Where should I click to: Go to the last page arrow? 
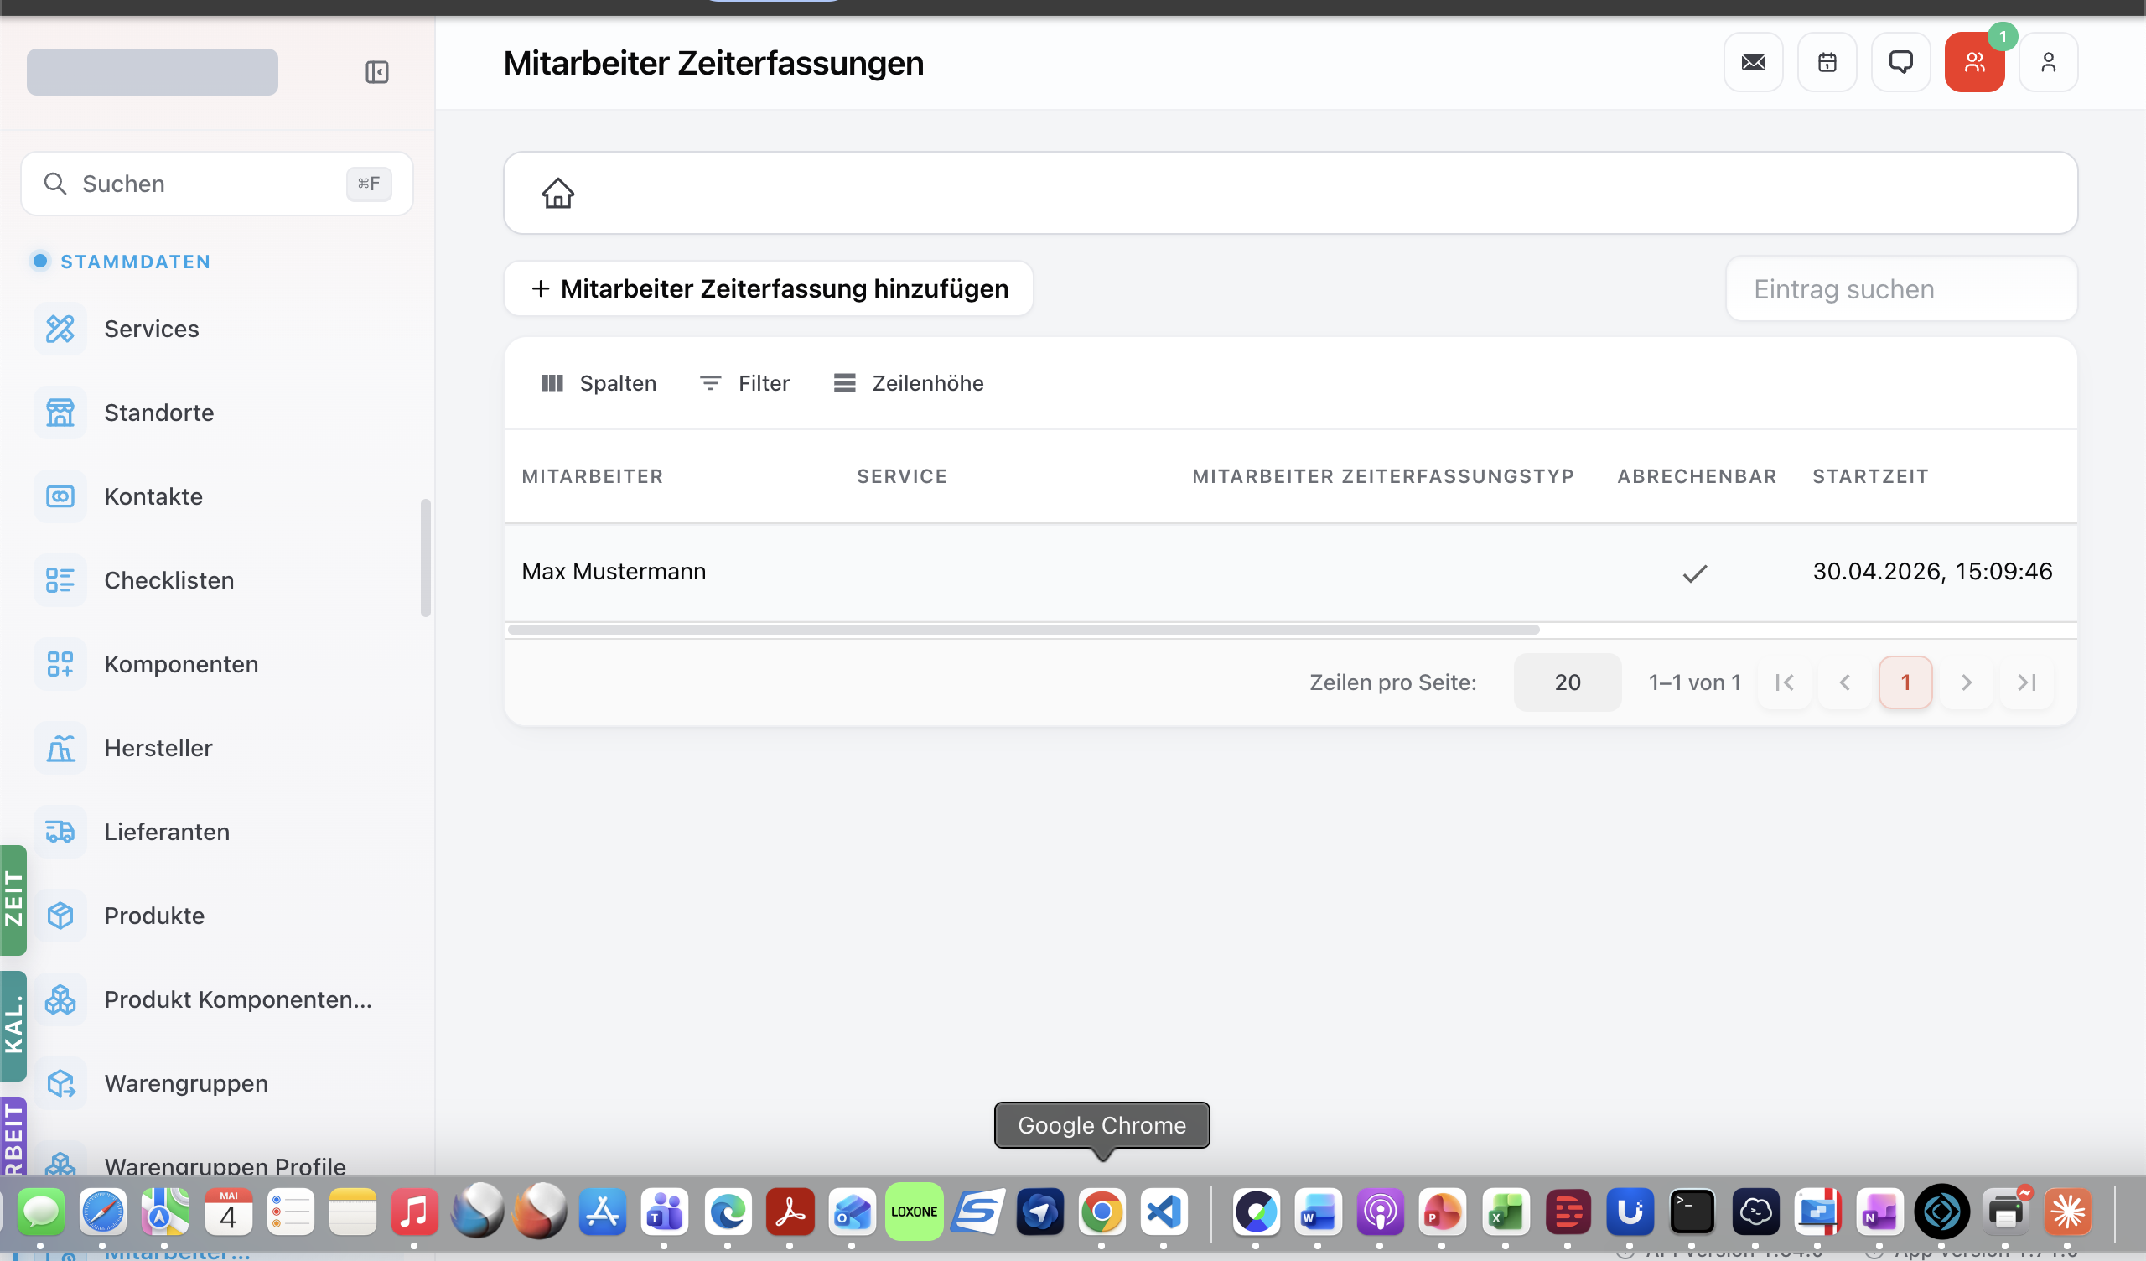[2027, 682]
